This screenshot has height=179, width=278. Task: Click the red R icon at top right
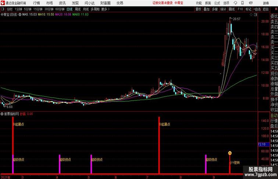[276, 9]
